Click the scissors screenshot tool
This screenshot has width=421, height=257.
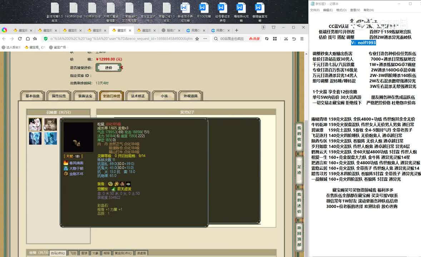tap(286, 39)
